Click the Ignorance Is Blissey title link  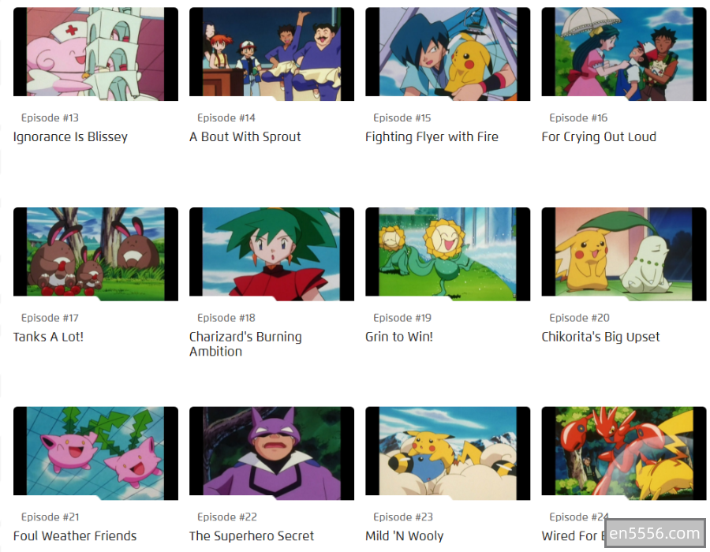pos(70,136)
